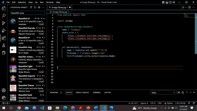The height and width of the screenshot is (111, 197).
Task: Install the Beautiful Light theme
Action: click(x=41, y=72)
